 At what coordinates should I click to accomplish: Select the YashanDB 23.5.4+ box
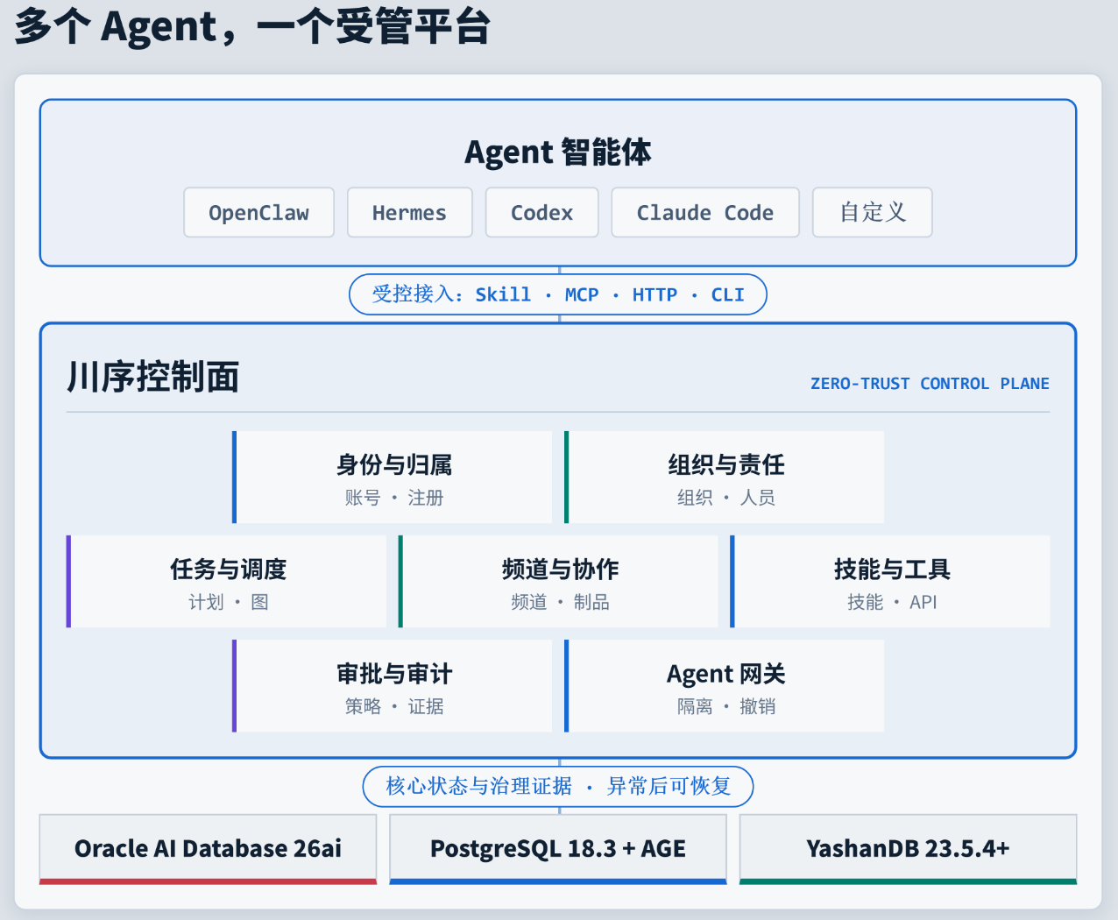[x=908, y=849]
